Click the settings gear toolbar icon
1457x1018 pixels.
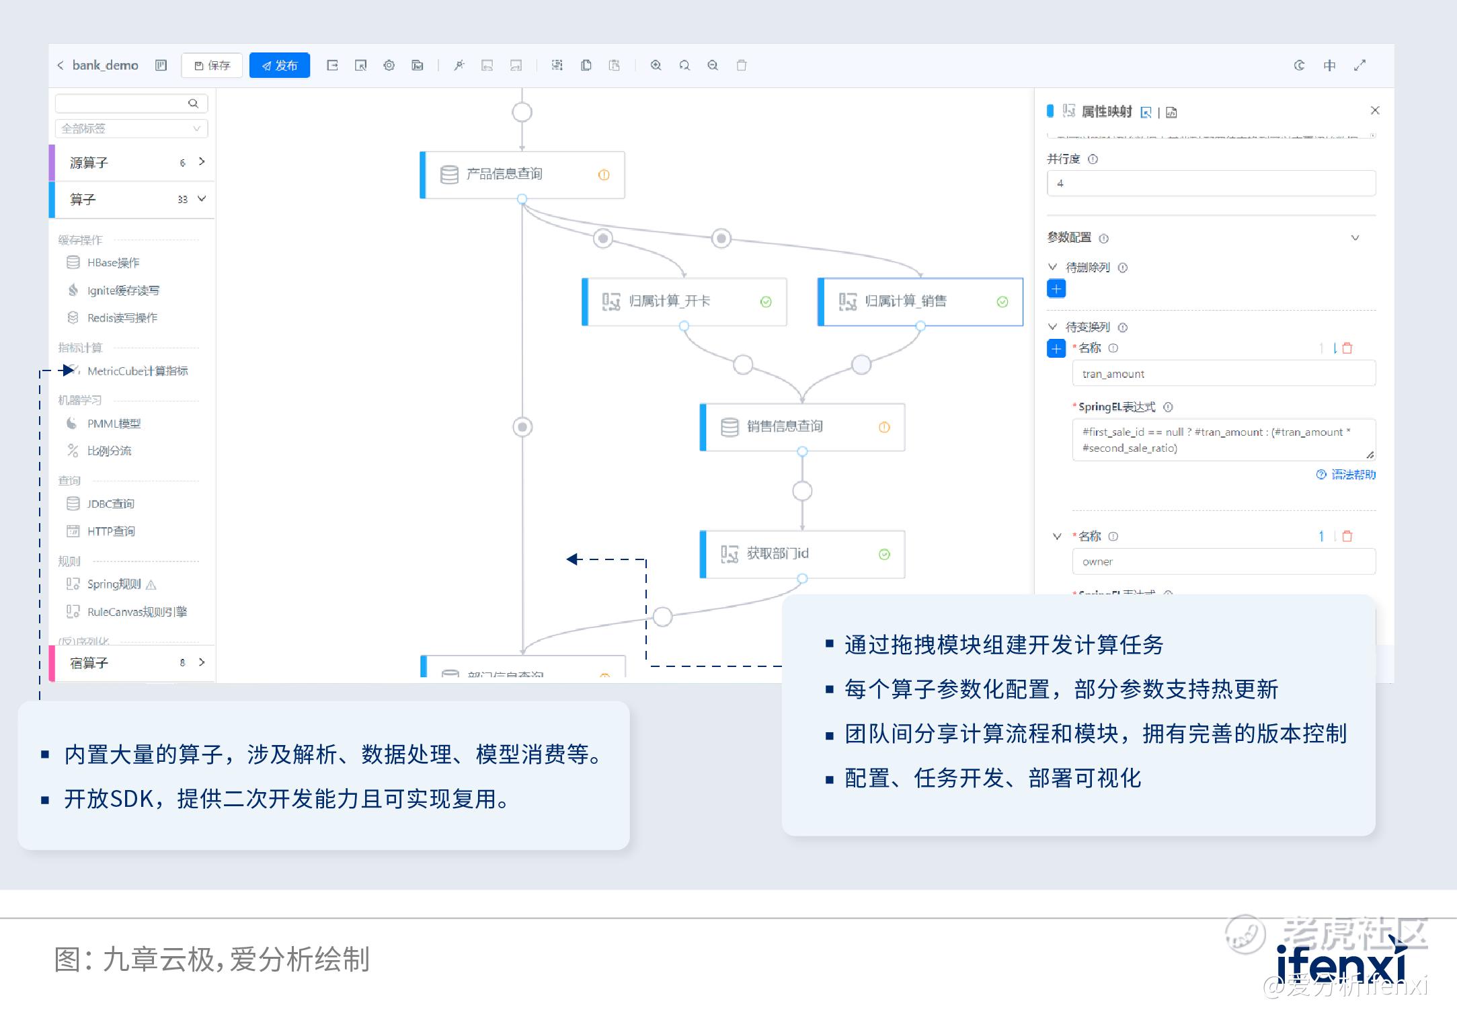coord(389,65)
